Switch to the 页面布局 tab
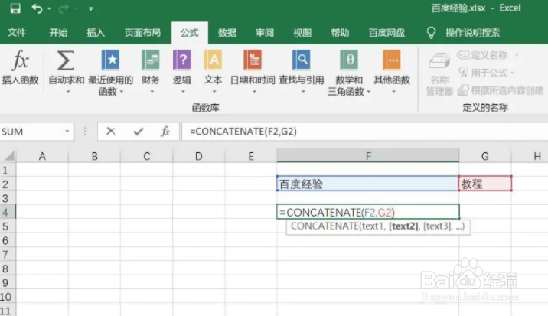This screenshot has width=548, height=316. [142, 33]
